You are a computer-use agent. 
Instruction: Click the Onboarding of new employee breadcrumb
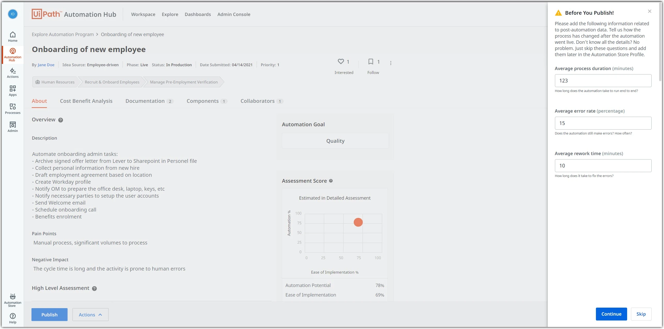coord(132,35)
